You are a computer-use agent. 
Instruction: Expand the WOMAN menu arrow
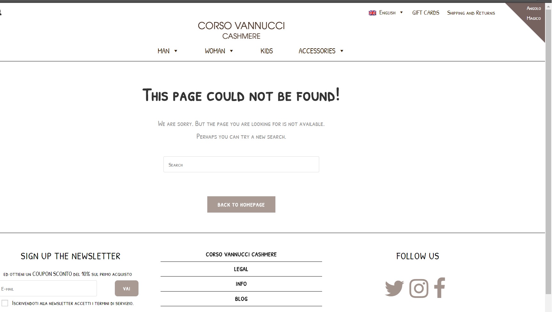coord(231,51)
